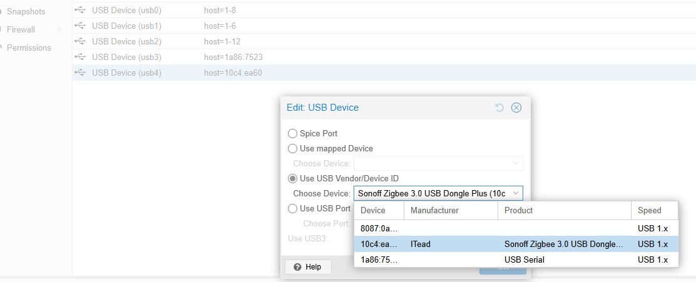Viewport: 696px width, 282px height.
Task: Click the question mark Help icon
Action: [x=297, y=267]
